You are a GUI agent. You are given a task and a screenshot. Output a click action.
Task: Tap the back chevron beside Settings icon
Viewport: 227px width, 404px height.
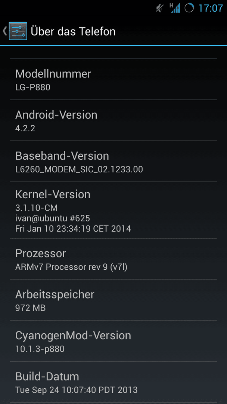pyautogui.click(x=4, y=31)
